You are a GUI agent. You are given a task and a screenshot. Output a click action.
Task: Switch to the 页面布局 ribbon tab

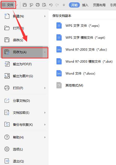click(x=99, y=5)
